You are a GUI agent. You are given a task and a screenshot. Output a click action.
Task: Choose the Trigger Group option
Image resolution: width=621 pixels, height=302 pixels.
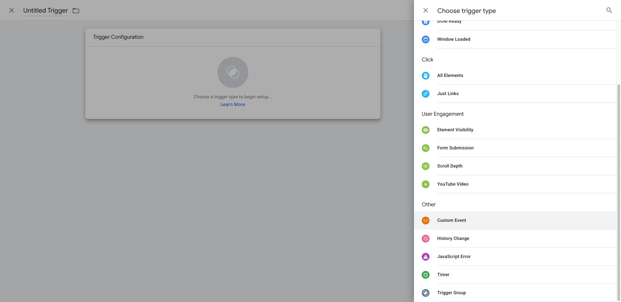point(452,293)
